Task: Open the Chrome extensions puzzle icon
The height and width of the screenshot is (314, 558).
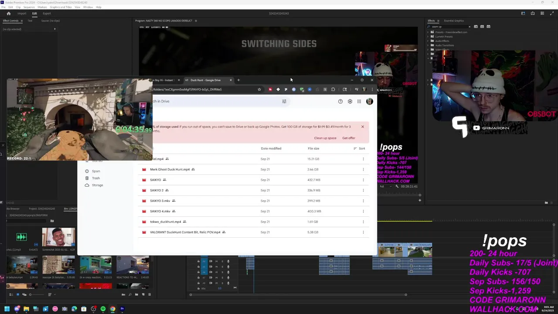Action: pyautogui.click(x=333, y=89)
